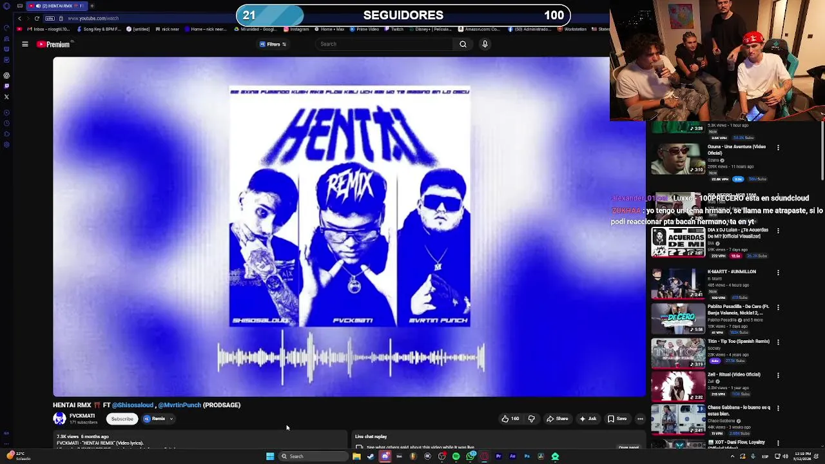Click the video player to pause
Image resolution: width=825 pixels, height=464 pixels.
click(x=349, y=226)
